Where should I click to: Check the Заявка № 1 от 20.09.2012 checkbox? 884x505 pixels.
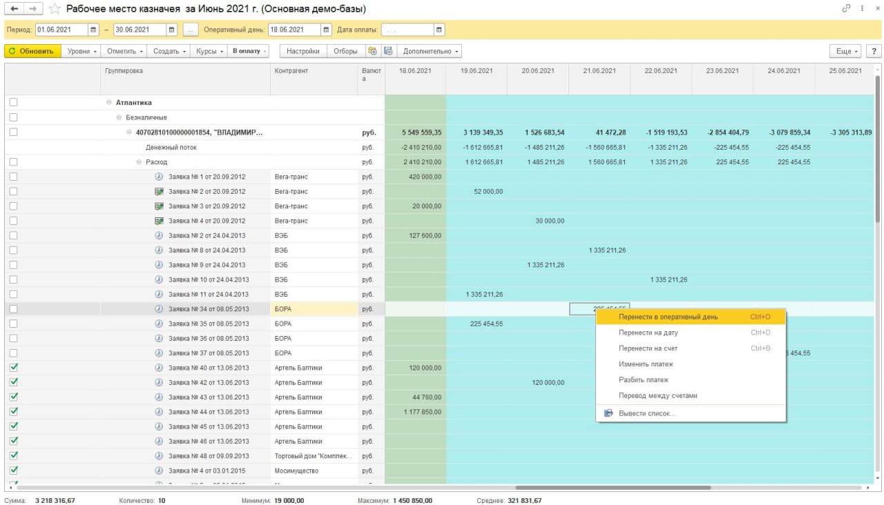[13, 177]
